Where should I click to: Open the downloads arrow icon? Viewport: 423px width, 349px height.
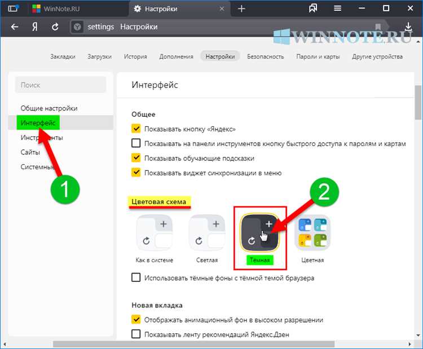[x=408, y=26]
